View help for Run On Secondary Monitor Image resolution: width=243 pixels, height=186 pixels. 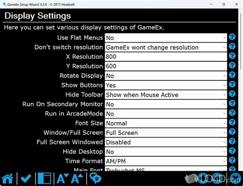[232, 103]
